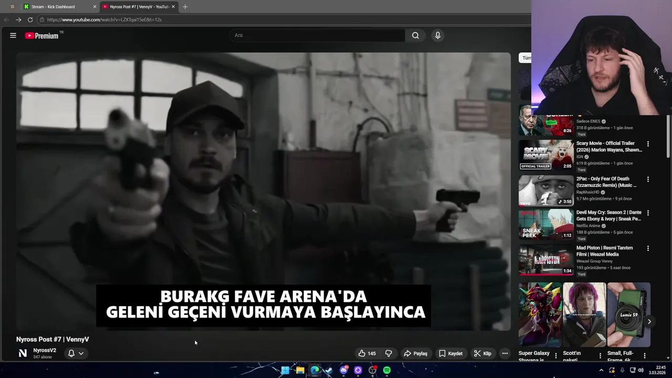Screen dimensions: 672x378
Task: Open options menu for Mad Piston video
Action: (648, 248)
